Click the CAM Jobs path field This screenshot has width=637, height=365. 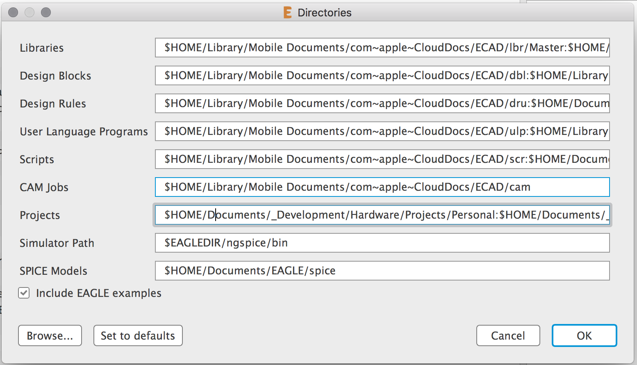point(381,187)
